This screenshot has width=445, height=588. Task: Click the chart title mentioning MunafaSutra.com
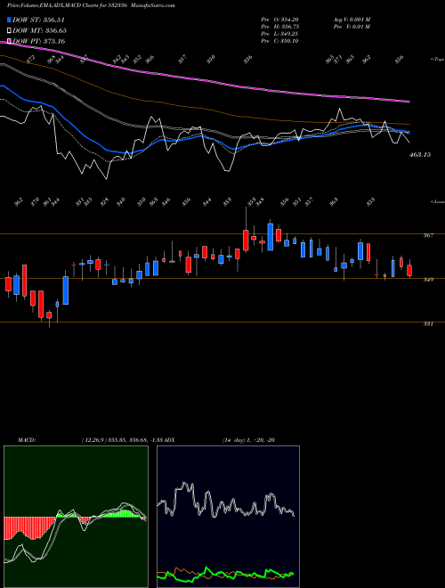tap(92, 5)
